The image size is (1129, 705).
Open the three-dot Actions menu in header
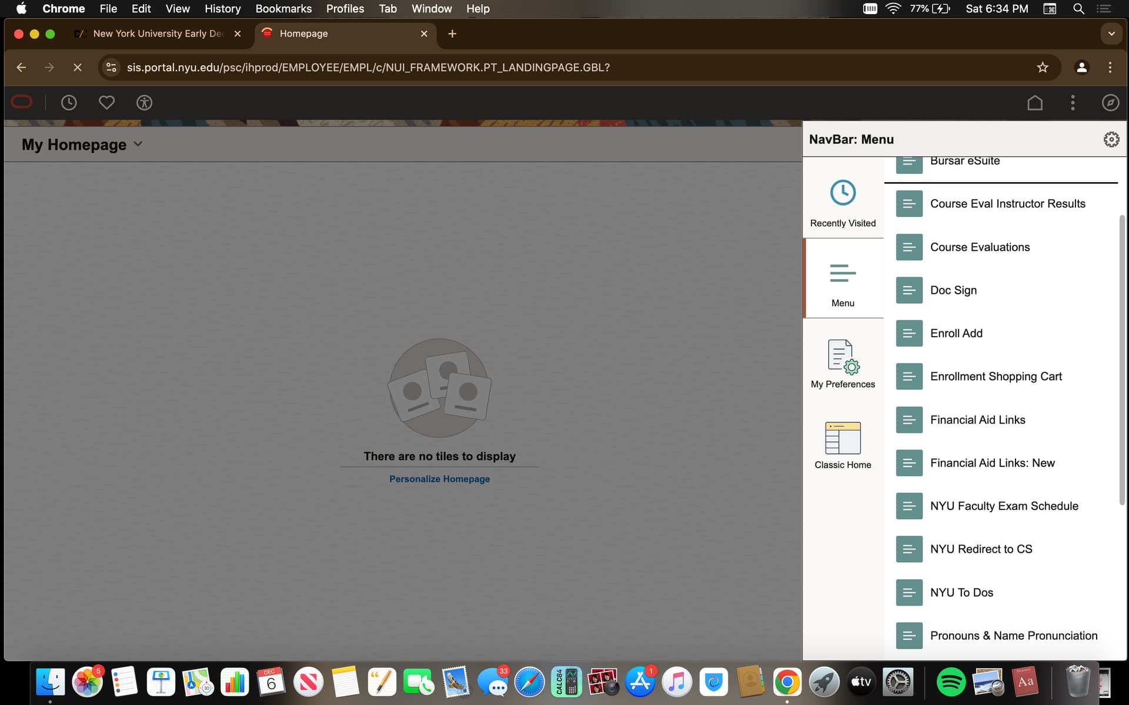click(1073, 103)
